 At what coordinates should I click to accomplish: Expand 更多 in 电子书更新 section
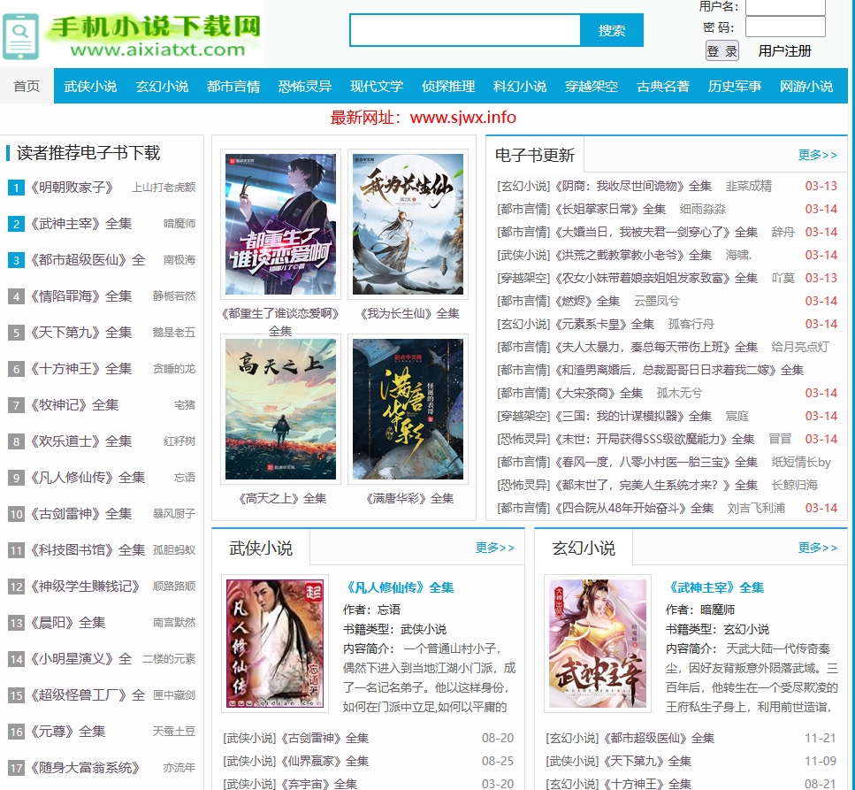817,155
